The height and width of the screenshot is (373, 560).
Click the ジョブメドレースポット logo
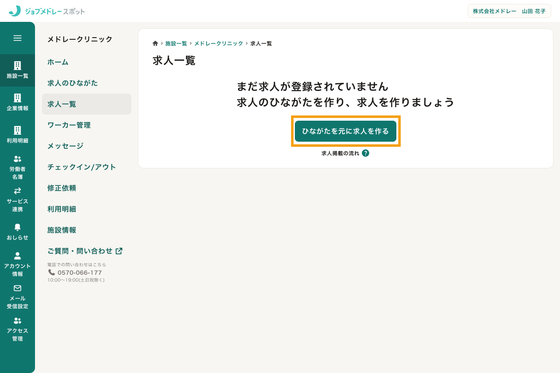click(47, 11)
